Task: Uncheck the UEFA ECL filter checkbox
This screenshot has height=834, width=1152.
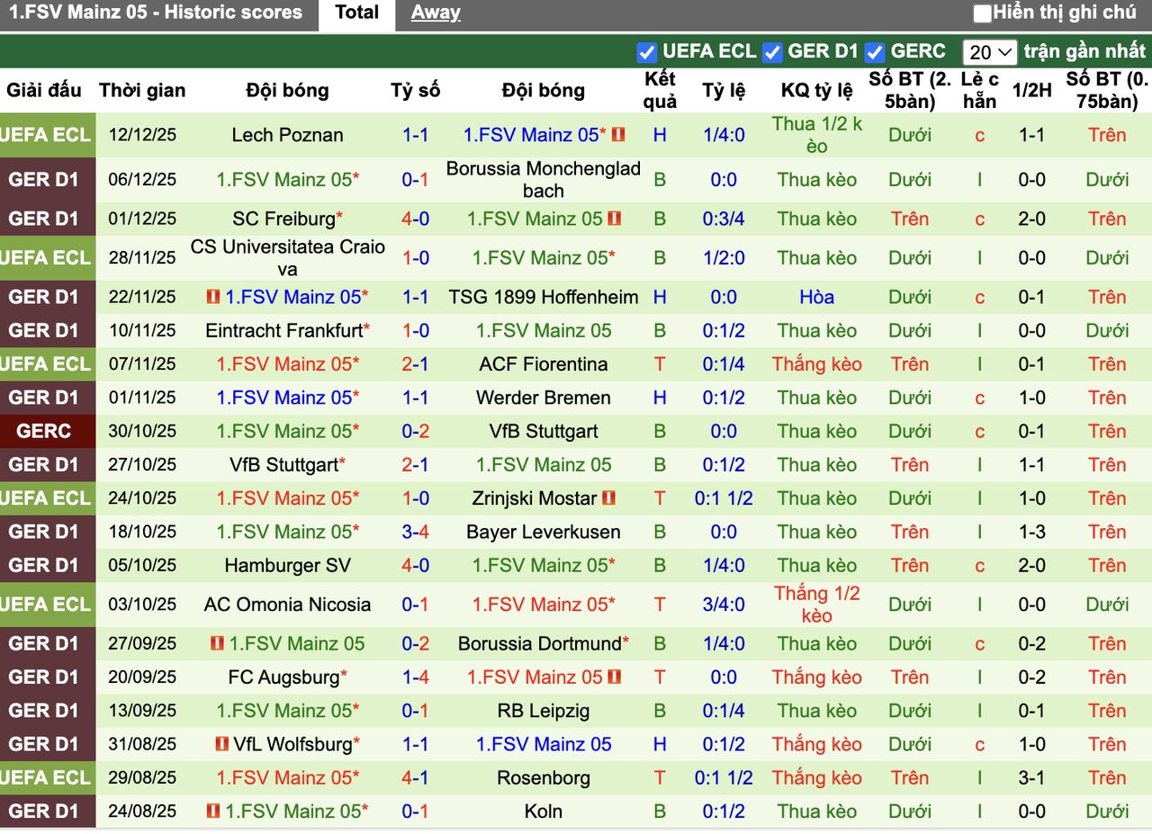Action: pyautogui.click(x=645, y=52)
